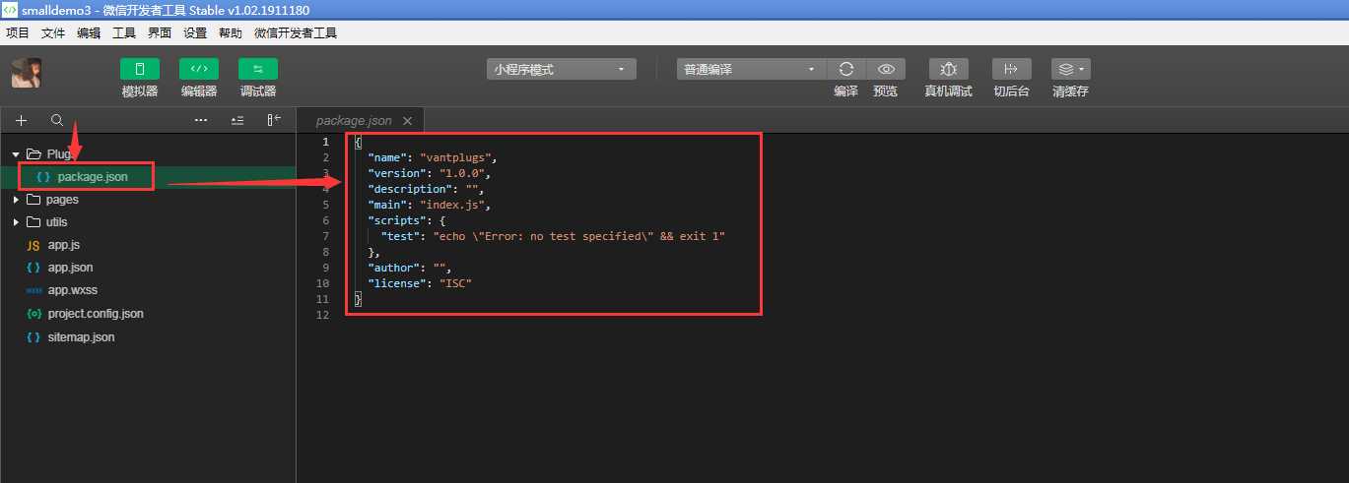This screenshot has width=1349, height=483.
Task: Click the wxss icon beside app.wxss
Action: pos(33,291)
